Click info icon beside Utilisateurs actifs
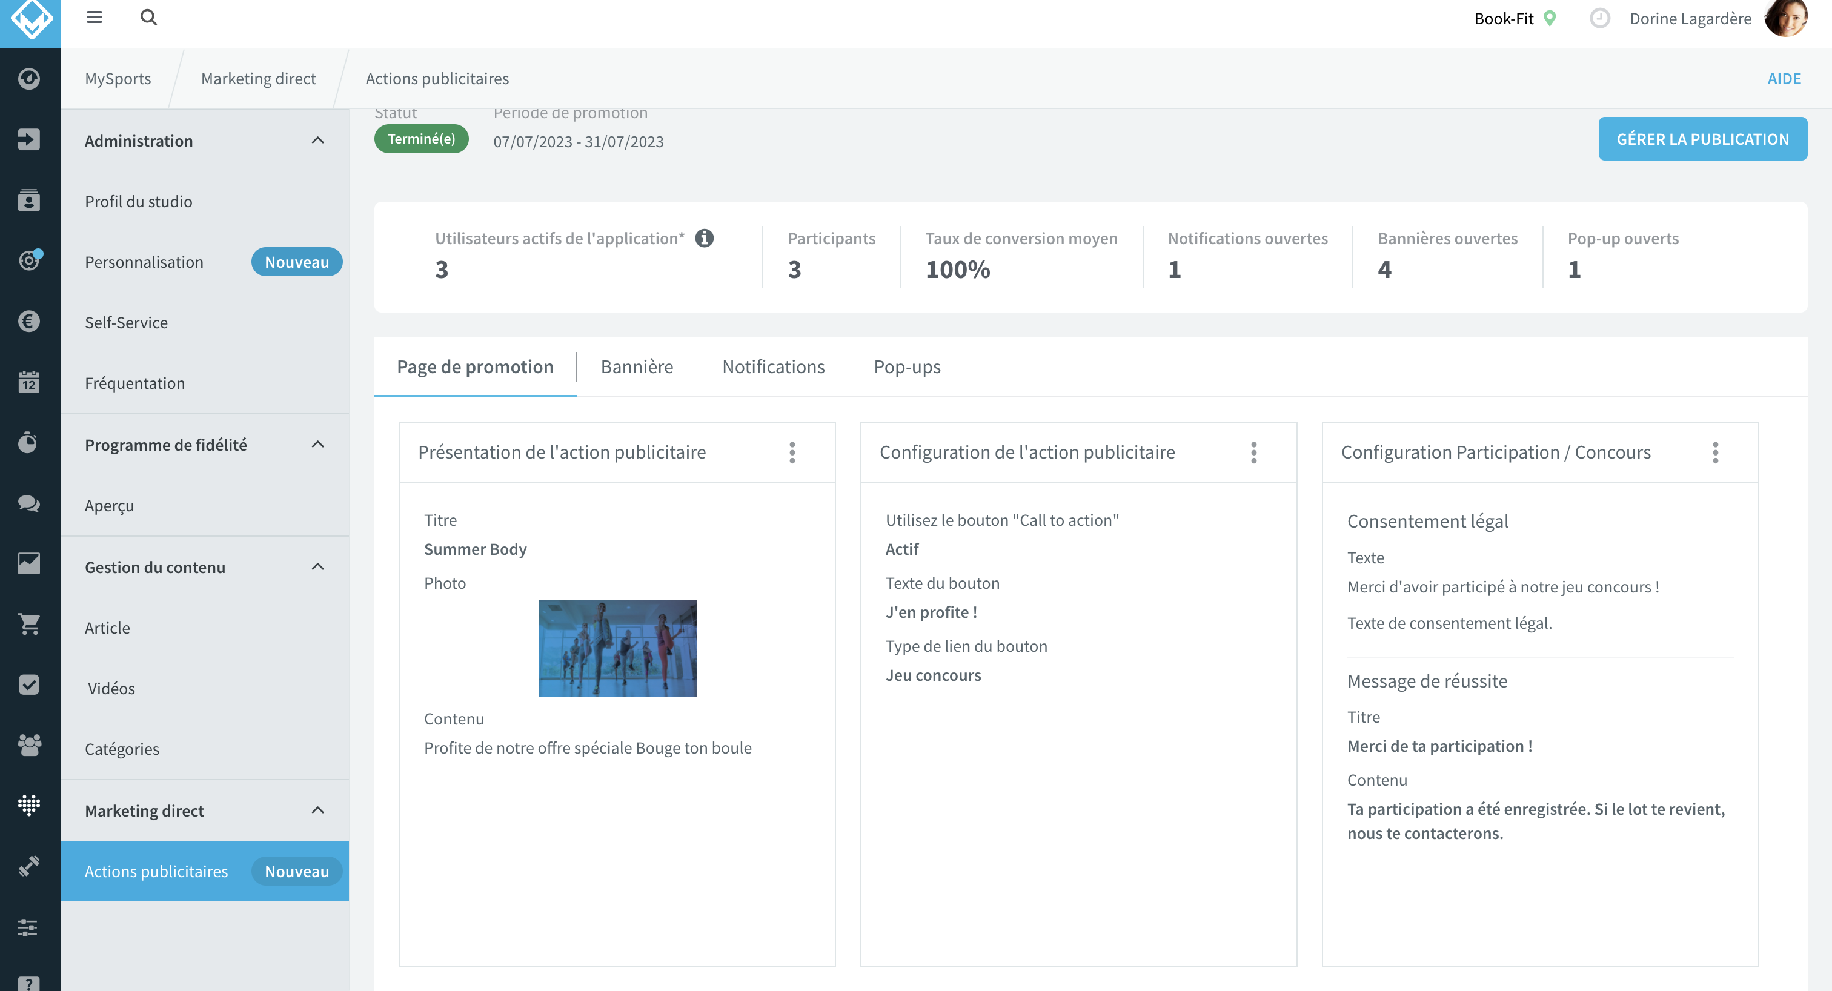Viewport: 1832px width, 991px height. (704, 238)
